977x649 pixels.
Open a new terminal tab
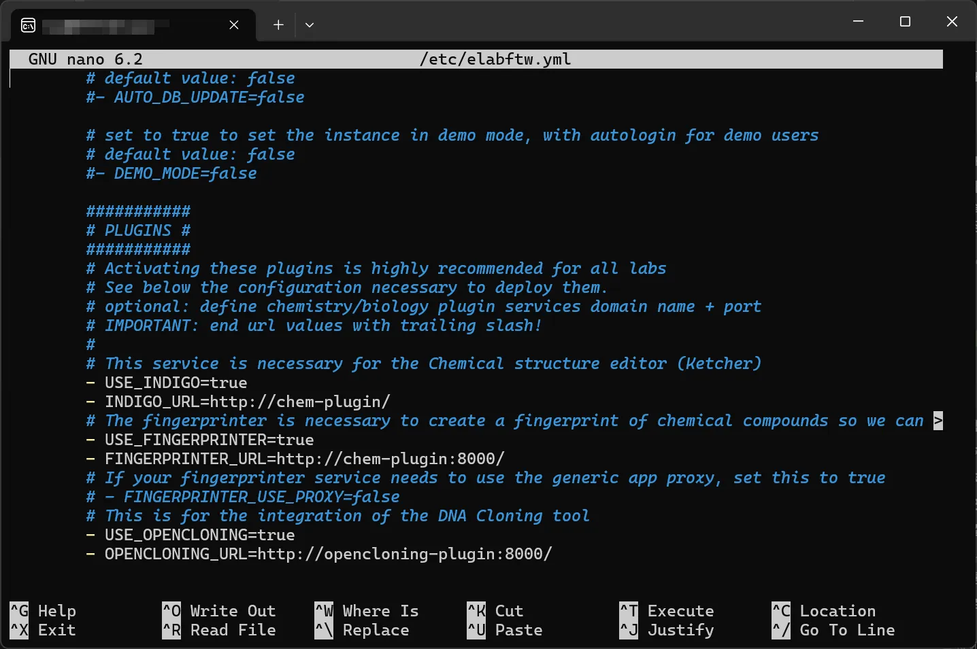(278, 25)
